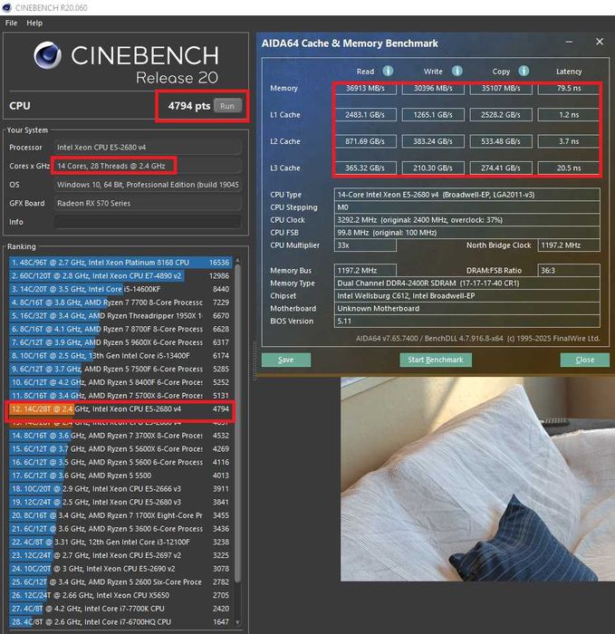Minimize the AIDA64 benchmark window
615x634 pixels.
(x=570, y=42)
